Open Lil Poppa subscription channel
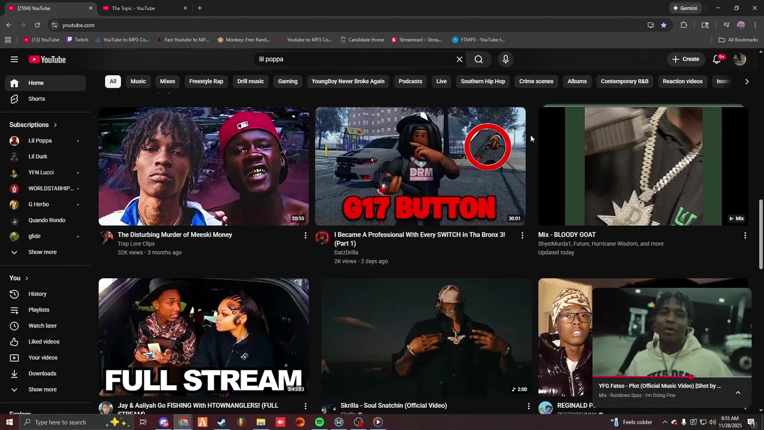Screen dimensions: 764x430 [x=45, y=141]
